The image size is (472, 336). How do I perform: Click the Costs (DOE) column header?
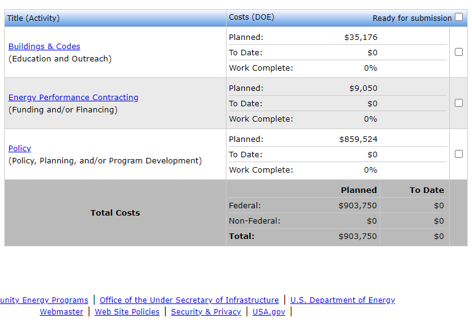(252, 17)
